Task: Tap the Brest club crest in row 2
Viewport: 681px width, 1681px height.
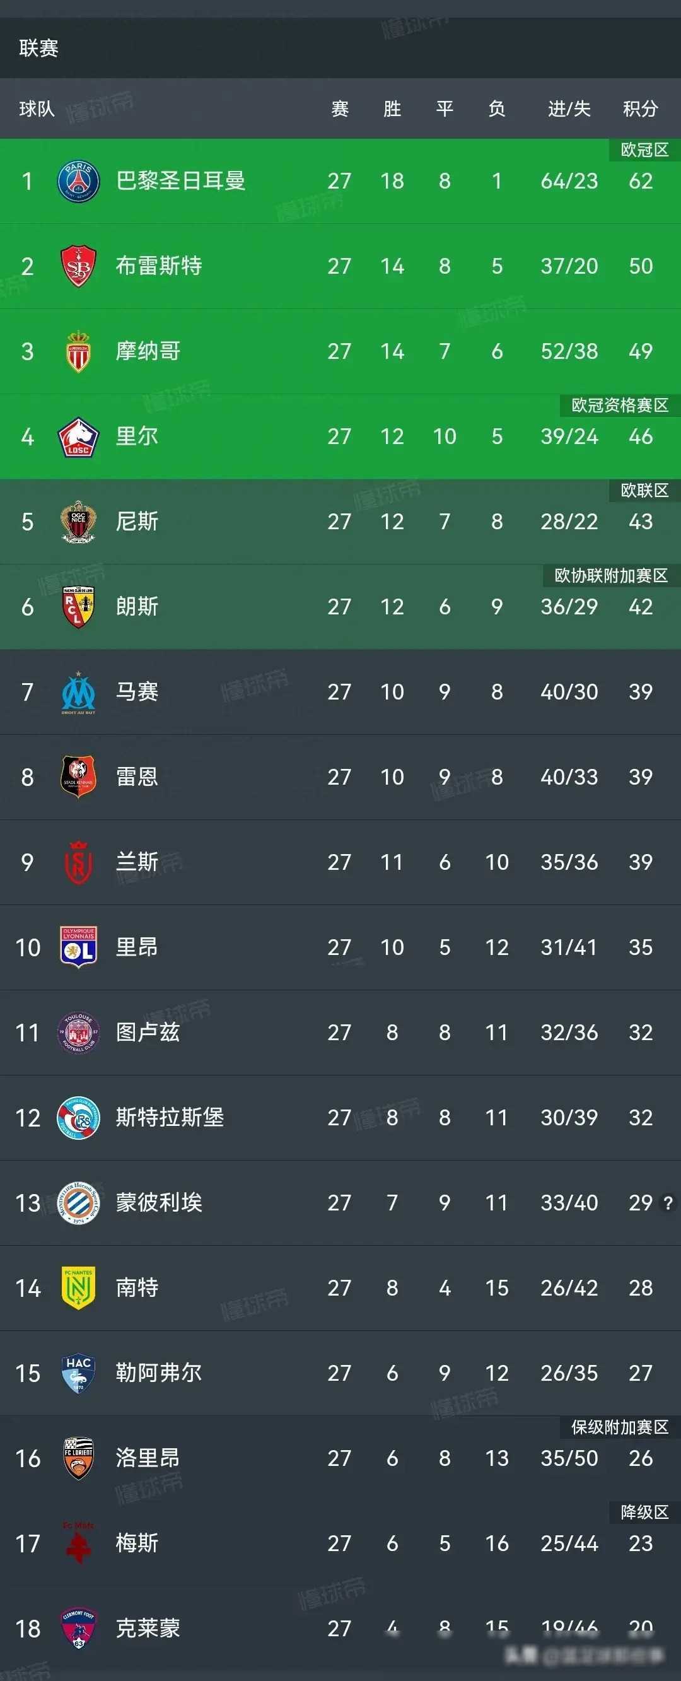Action: click(78, 266)
